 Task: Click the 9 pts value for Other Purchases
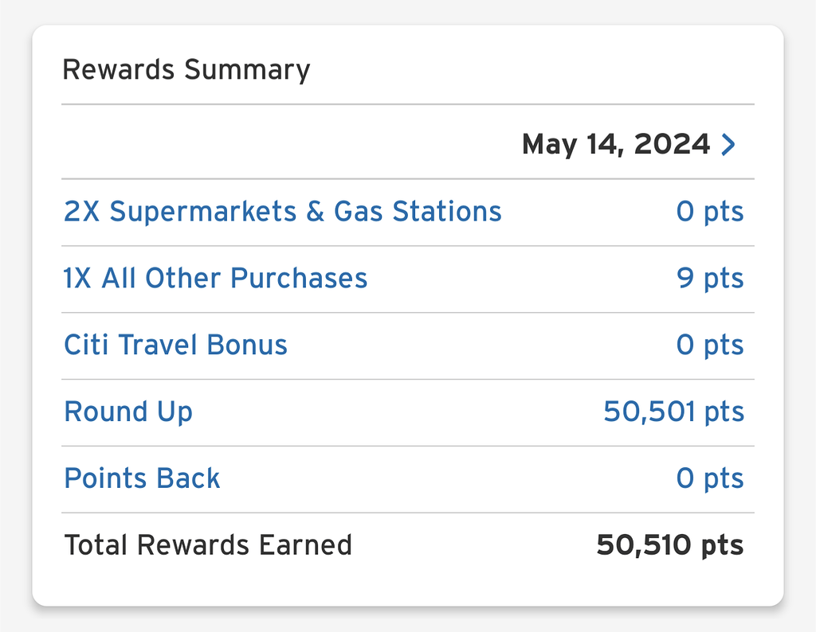710,279
